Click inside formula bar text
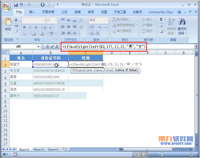 [x=104, y=47]
